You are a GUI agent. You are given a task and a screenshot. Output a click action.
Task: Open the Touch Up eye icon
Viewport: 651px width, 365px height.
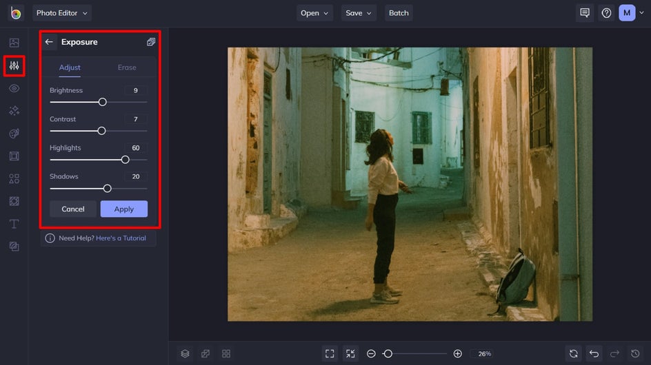click(14, 88)
